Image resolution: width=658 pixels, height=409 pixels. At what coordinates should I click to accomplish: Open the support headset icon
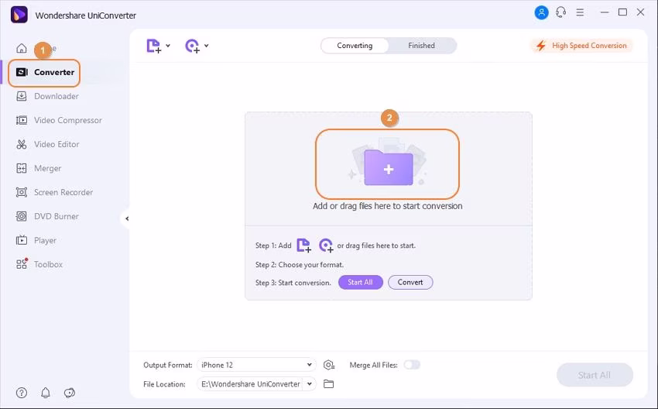point(560,12)
